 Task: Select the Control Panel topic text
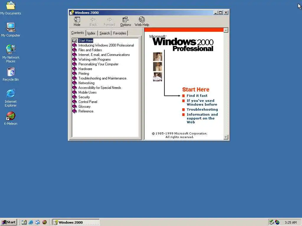pyautogui.click(x=88, y=102)
